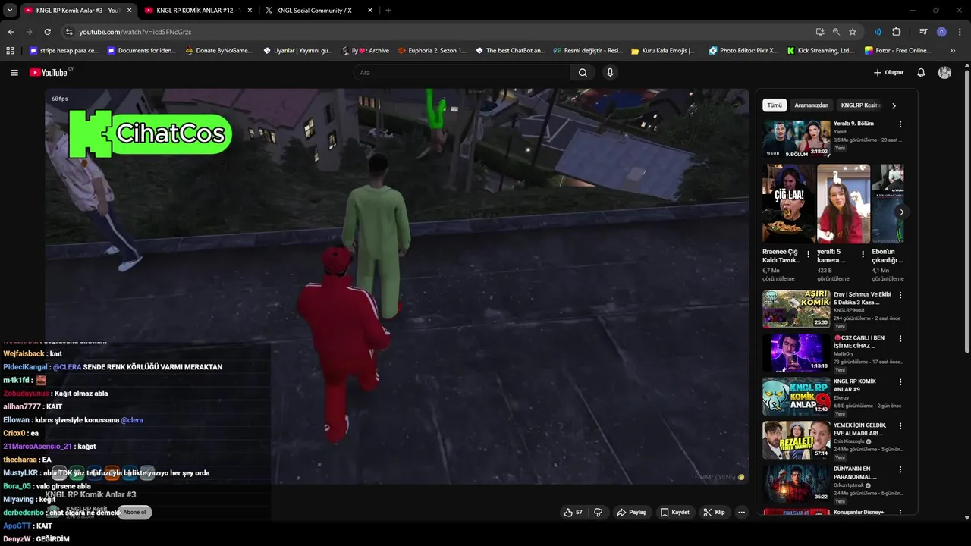Open yeraltı 5 kamera shorts thumbnail

point(844,203)
